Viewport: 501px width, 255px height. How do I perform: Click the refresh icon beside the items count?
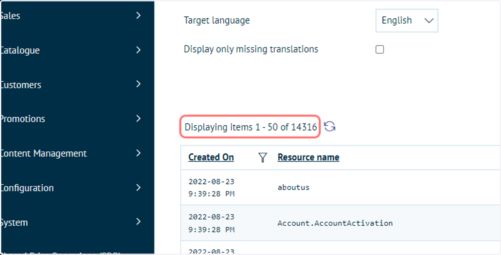point(330,126)
